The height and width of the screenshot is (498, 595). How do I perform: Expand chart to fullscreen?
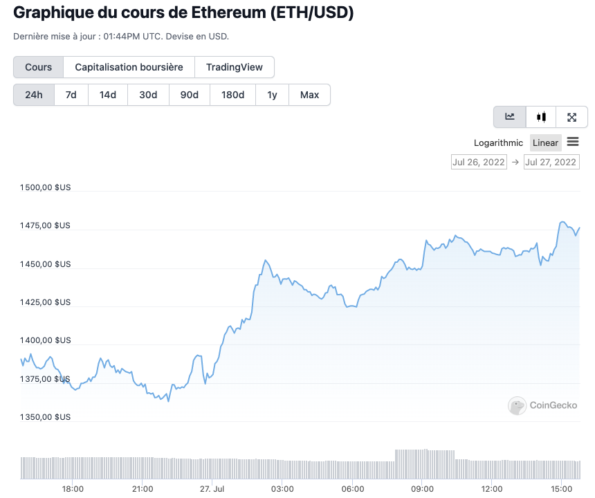click(571, 117)
